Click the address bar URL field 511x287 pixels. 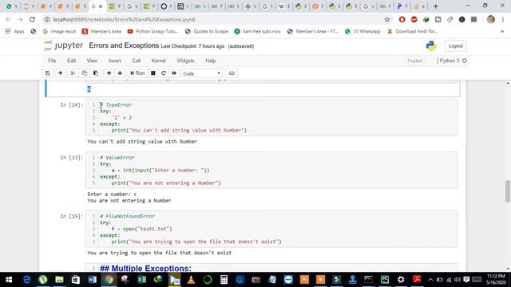point(215,19)
